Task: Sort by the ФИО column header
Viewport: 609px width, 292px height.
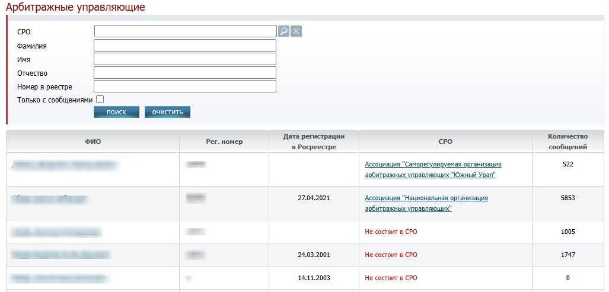Action: point(93,142)
